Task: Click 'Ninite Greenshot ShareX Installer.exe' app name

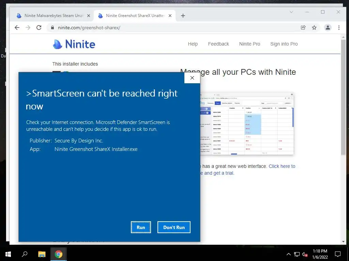Action: coord(96,149)
